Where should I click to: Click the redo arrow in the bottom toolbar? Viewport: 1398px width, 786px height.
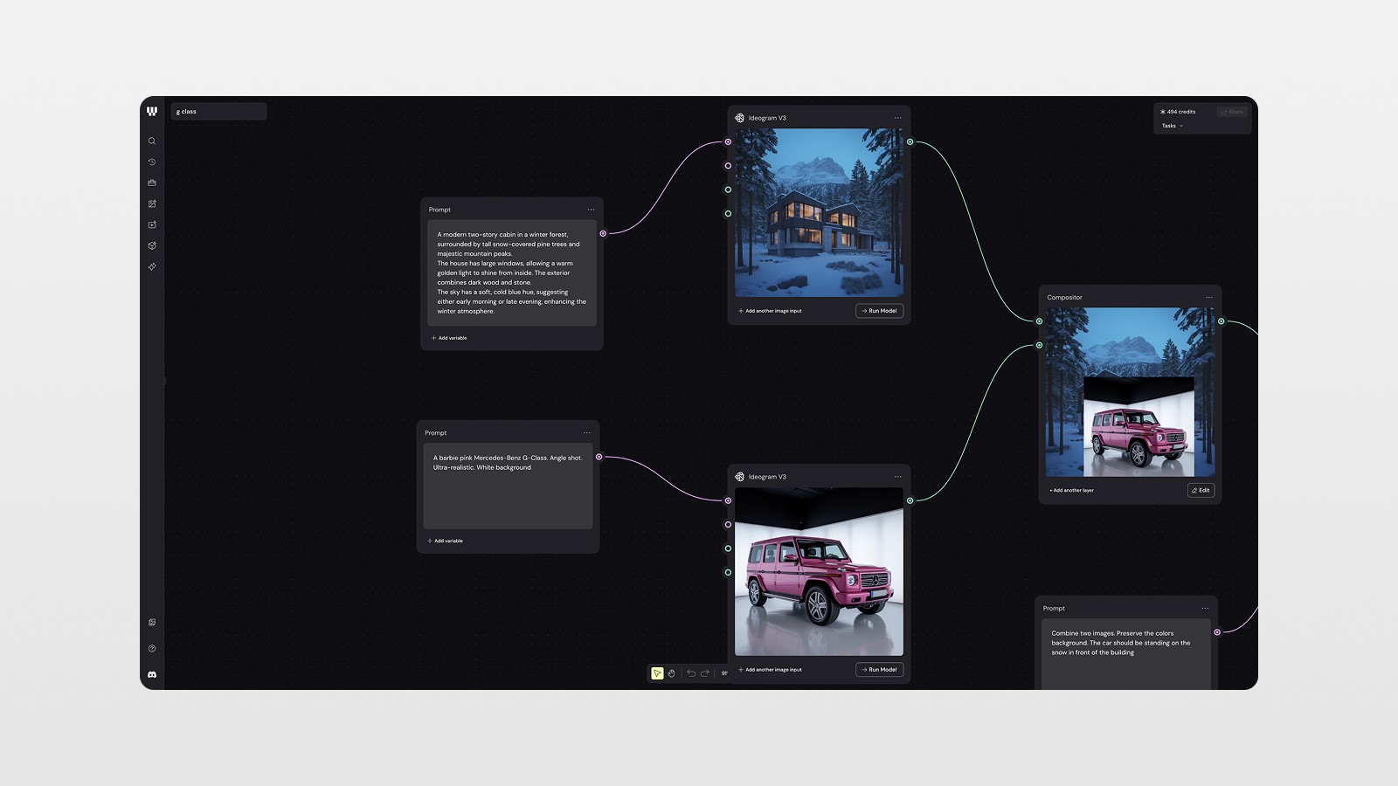705,673
